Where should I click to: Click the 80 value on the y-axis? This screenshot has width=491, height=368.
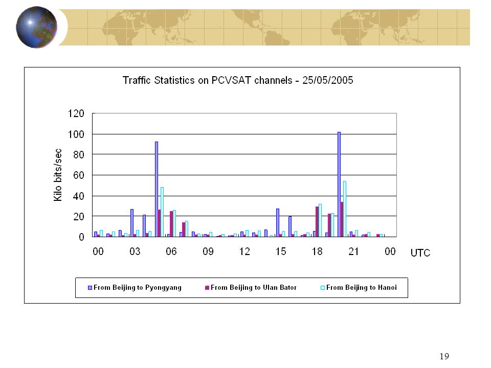[x=79, y=154]
